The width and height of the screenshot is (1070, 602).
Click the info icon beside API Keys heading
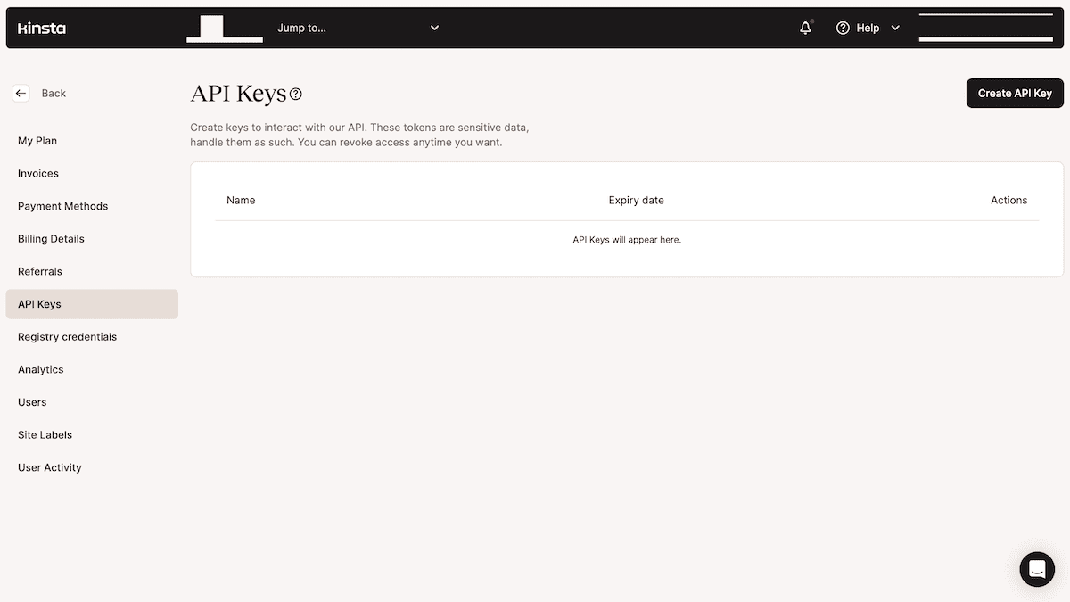click(296, 94)
